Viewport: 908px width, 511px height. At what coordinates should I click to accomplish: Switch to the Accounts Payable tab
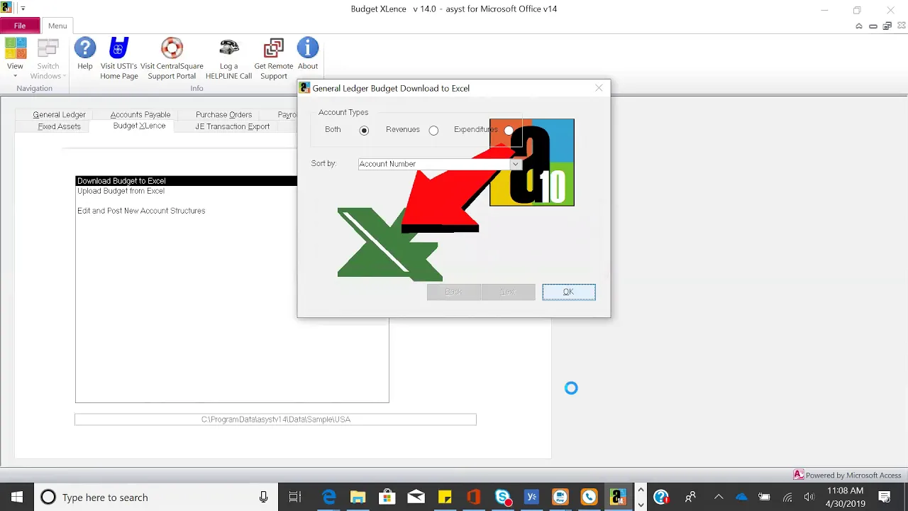point(140,114)
